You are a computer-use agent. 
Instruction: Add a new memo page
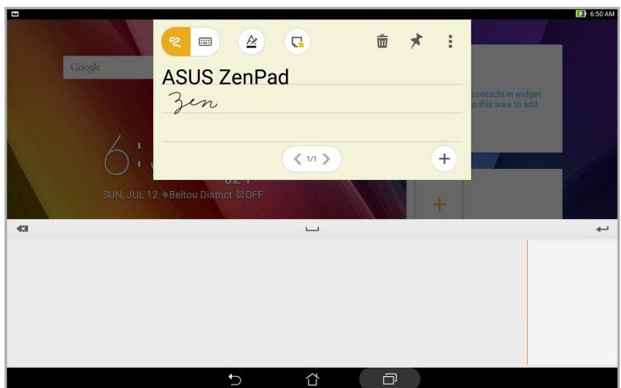click(444, 159)
